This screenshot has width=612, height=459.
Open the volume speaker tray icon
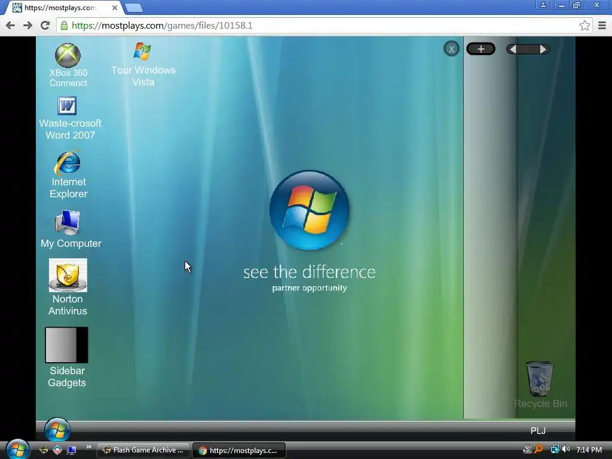[x=565, y=449]
